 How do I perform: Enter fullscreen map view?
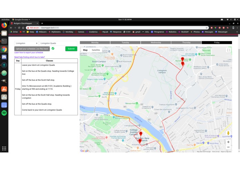(x=228, y=50)
